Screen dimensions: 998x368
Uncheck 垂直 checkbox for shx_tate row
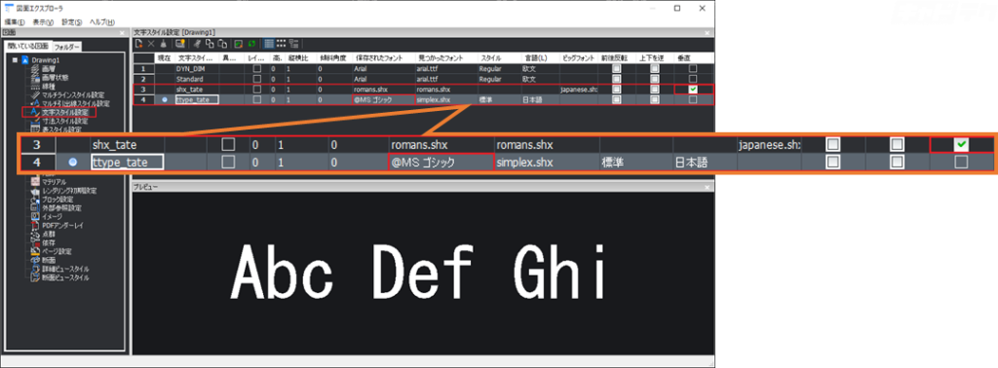[x=693, y=90]
